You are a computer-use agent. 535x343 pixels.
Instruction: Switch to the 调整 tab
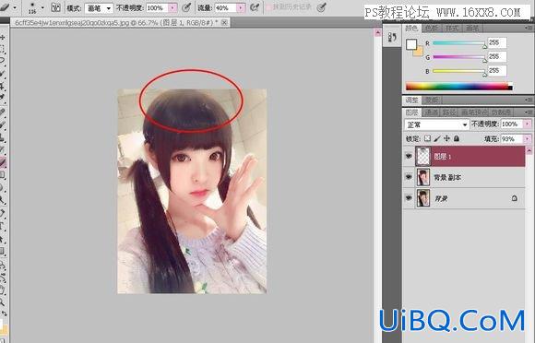tap(412, 100)
